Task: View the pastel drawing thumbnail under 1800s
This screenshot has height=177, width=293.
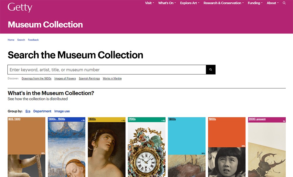Action: coord(187,166)
